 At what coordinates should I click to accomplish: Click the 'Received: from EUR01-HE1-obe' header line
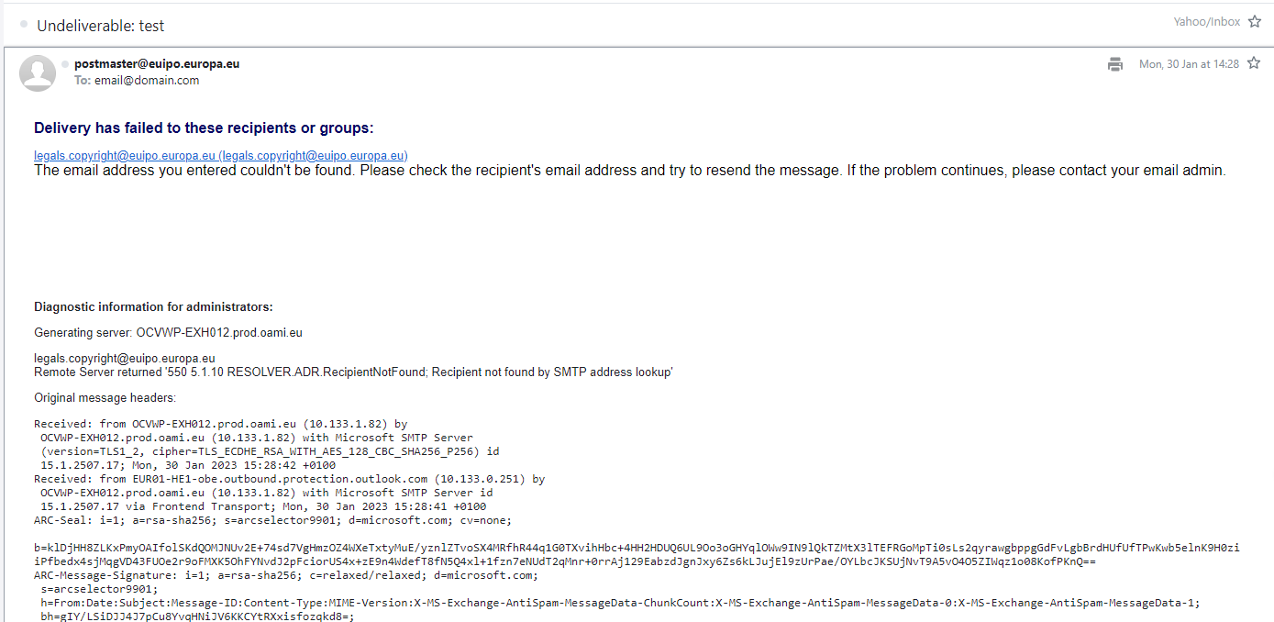click(x=289, y=479)
